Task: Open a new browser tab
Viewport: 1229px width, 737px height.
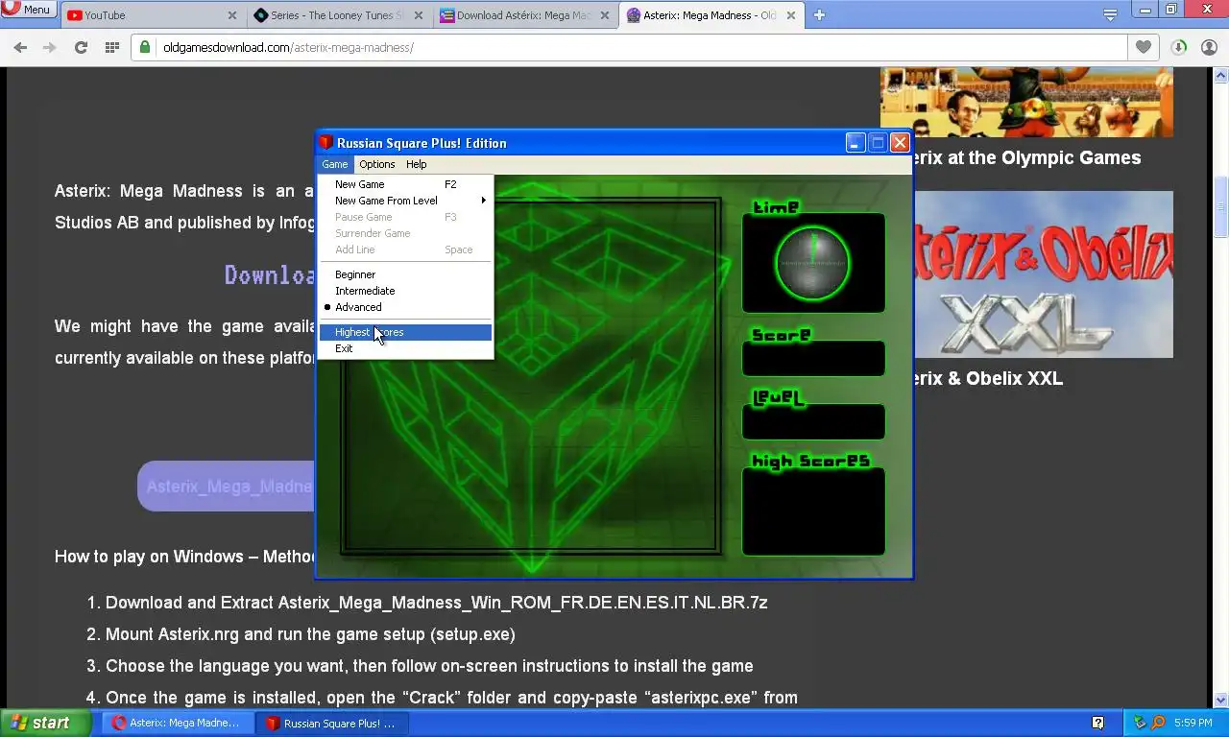Action: click(819, 15)
